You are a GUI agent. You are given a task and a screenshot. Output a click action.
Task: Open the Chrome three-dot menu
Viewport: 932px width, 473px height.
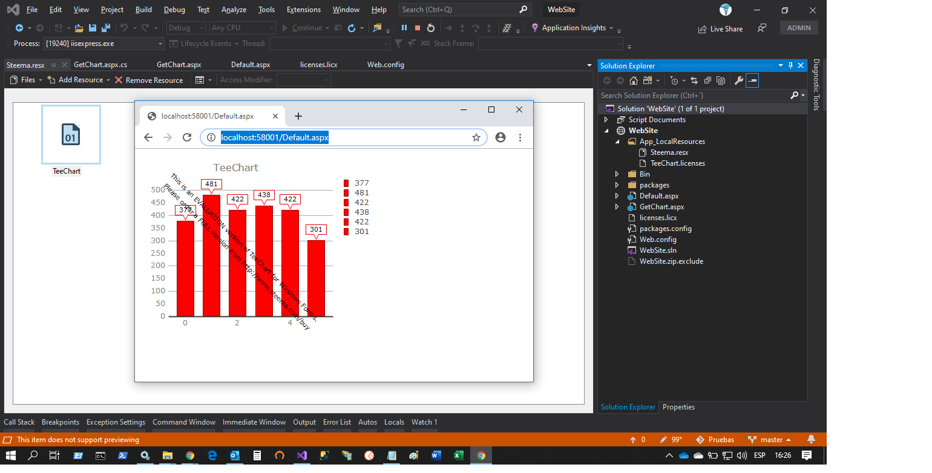coord(520,137)
